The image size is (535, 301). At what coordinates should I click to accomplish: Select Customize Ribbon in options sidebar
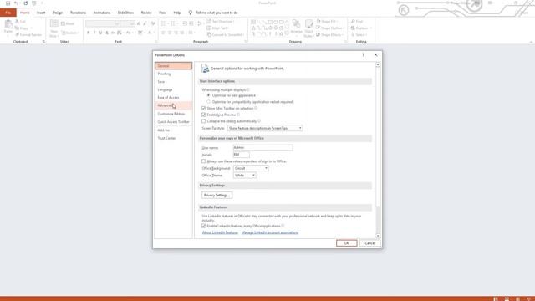point(173,114)
